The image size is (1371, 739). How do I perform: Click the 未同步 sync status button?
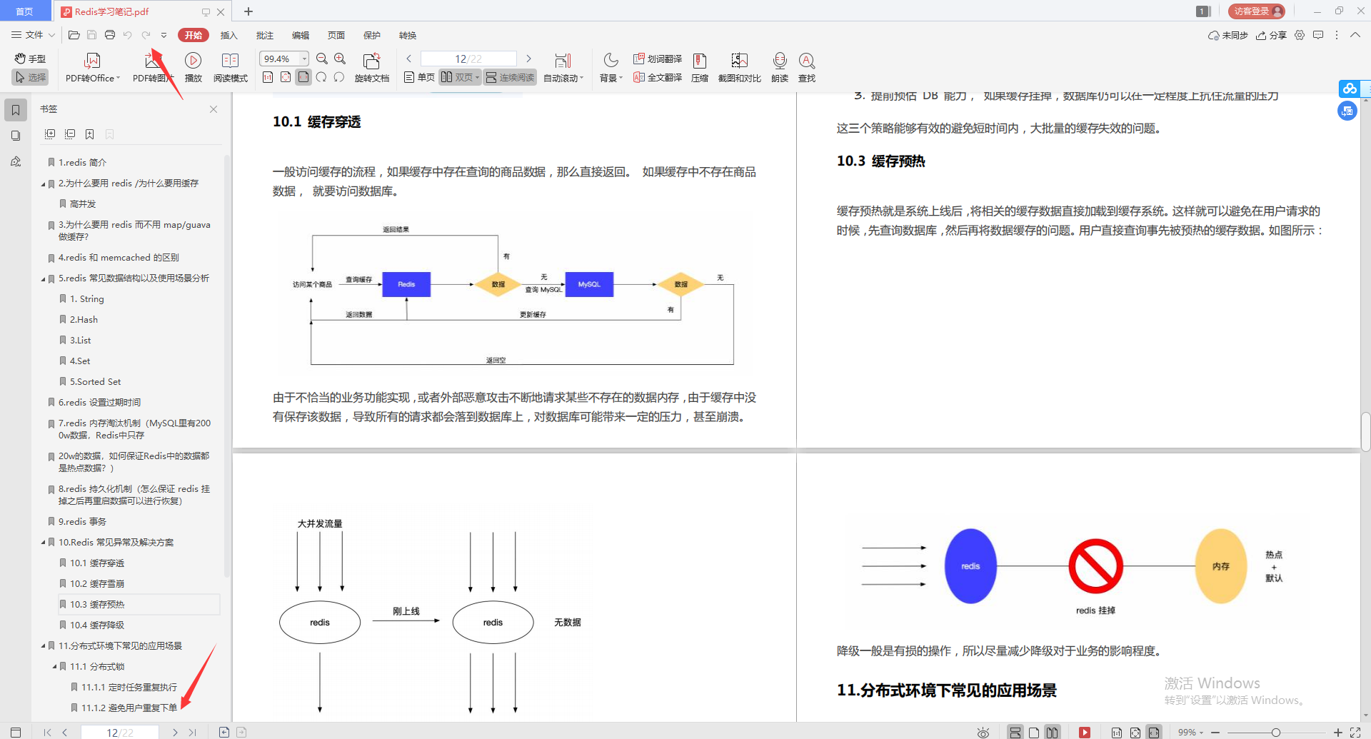[1228, 35]
